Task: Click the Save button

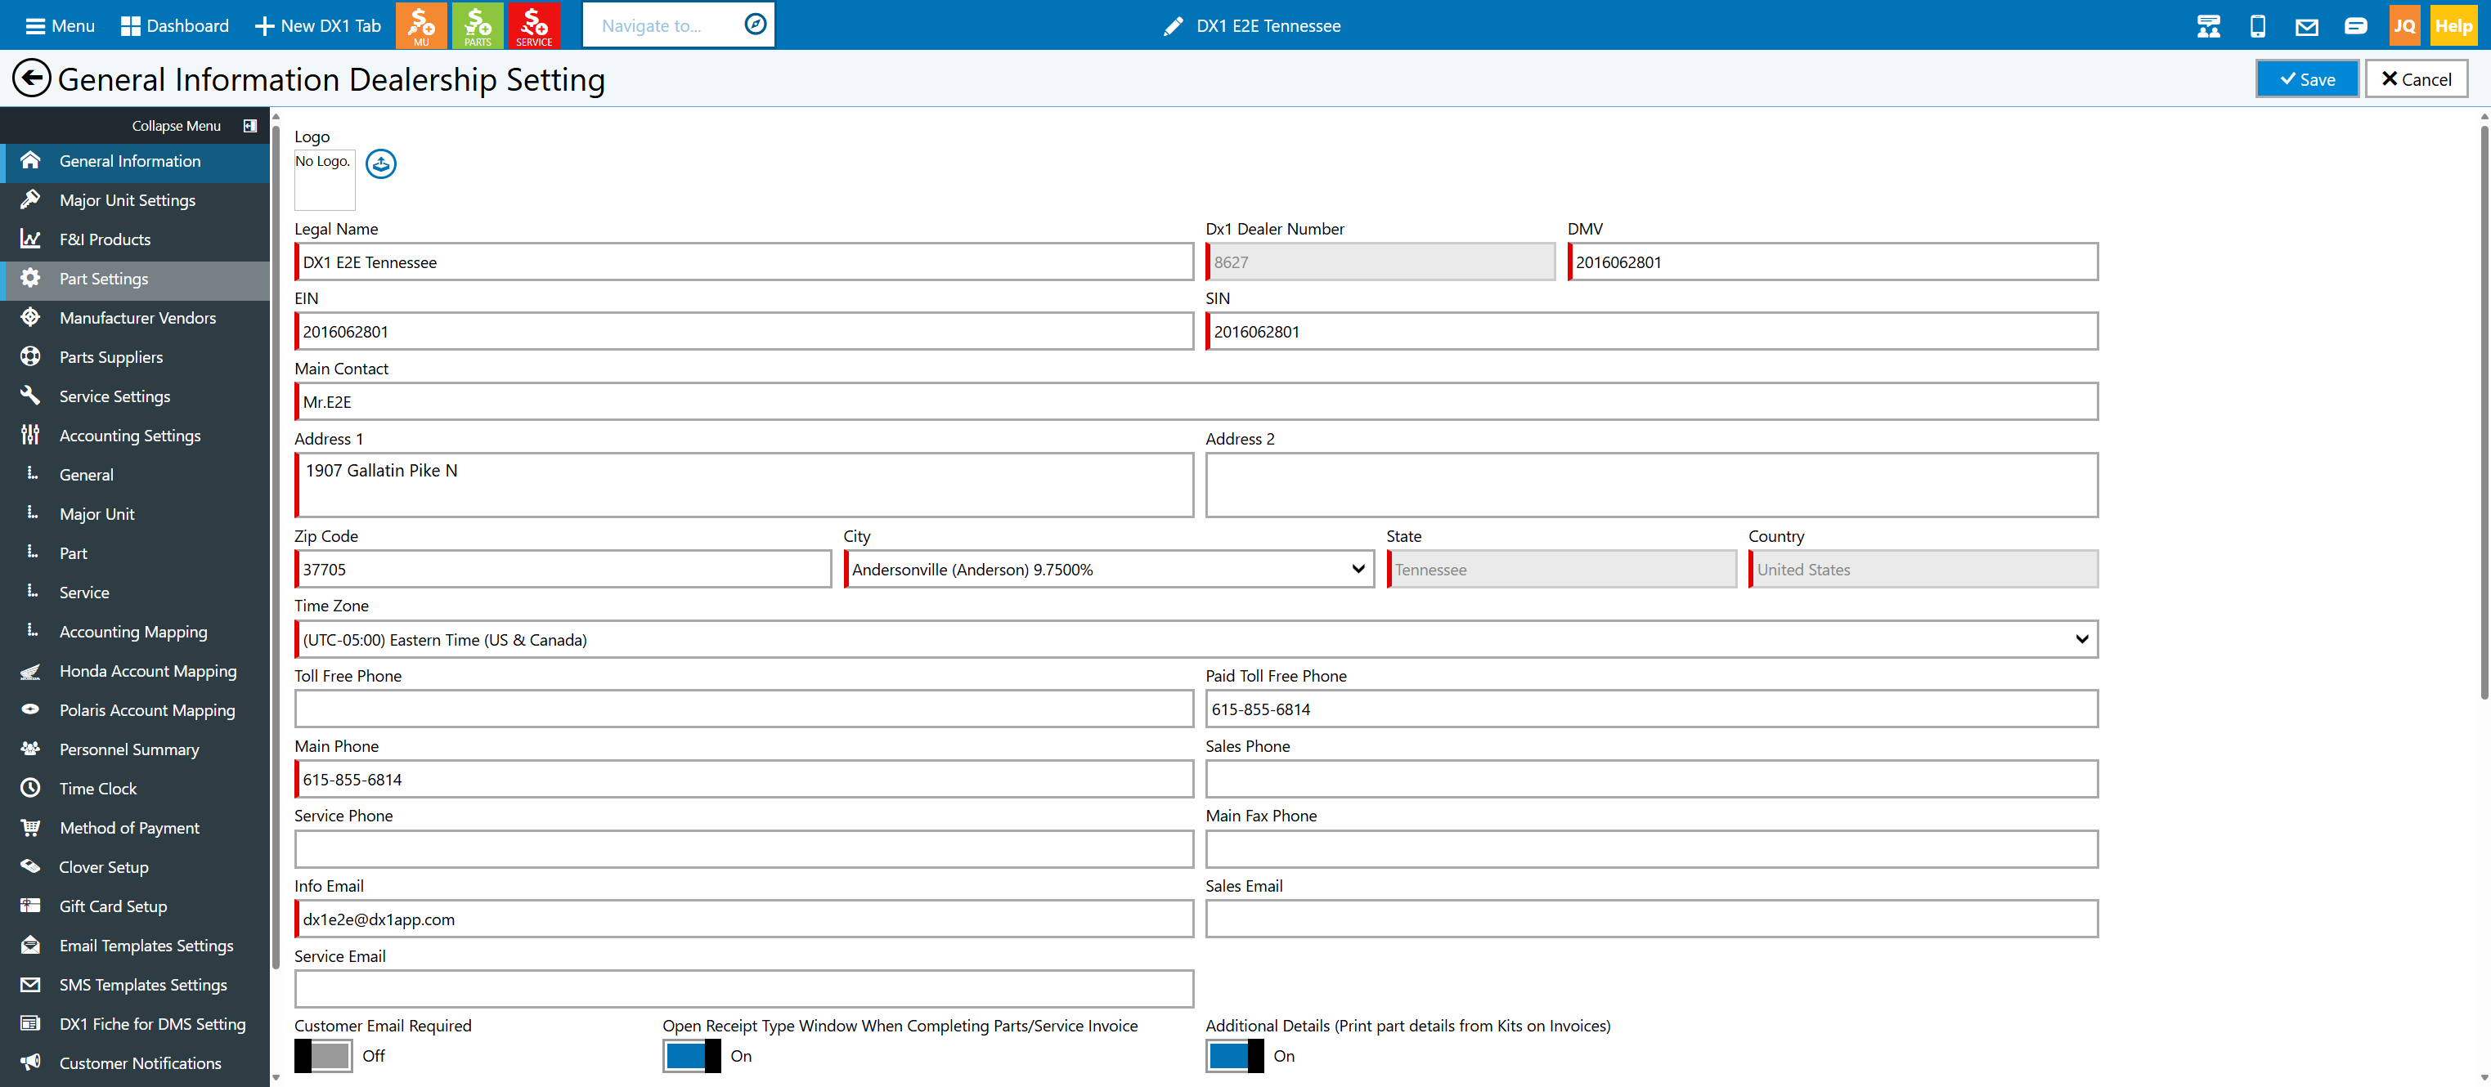Action: (2306, 79)
